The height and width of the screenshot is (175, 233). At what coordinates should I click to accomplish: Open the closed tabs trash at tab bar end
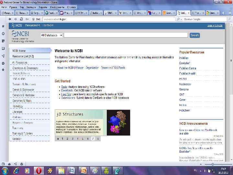click(x=229, y=13)
